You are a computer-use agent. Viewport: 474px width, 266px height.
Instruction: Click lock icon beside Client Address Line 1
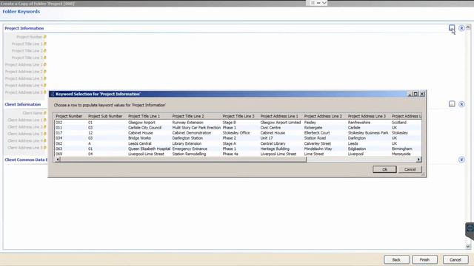[44, 120]
